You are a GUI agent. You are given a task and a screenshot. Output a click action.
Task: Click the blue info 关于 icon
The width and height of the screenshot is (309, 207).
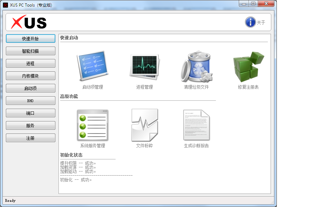(250, 22)
